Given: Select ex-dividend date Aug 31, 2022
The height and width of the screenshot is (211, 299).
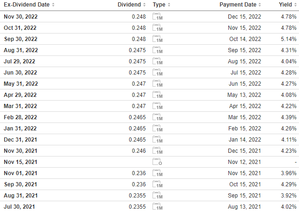Looking at the screenshot, I should click(x=21, y=50).
